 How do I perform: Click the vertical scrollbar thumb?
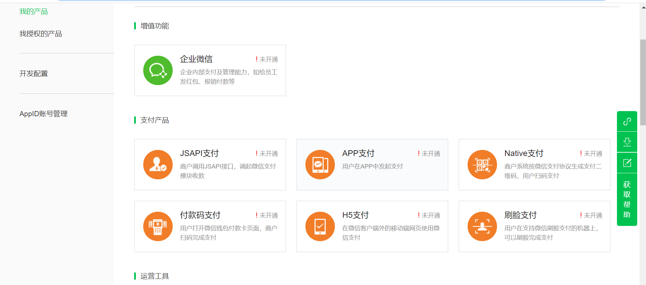(643, 82)
